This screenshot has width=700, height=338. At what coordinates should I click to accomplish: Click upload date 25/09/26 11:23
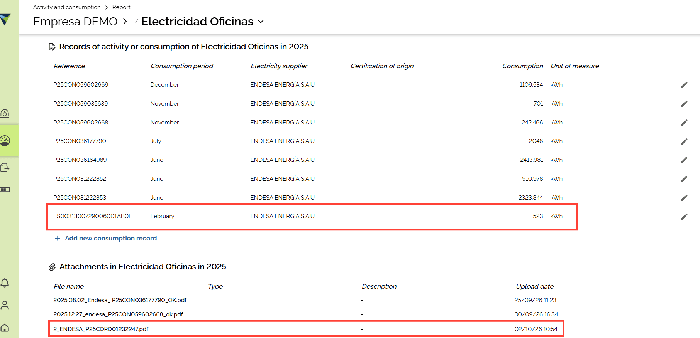click(535, 300)
